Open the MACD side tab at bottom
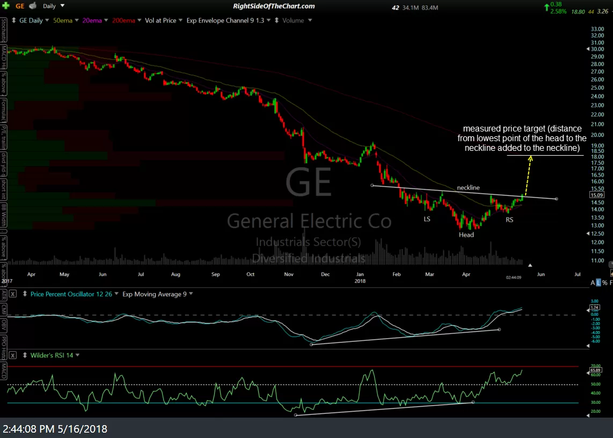Image resolution: width=613 pixels, height=438 pixels. pos(3,371)
